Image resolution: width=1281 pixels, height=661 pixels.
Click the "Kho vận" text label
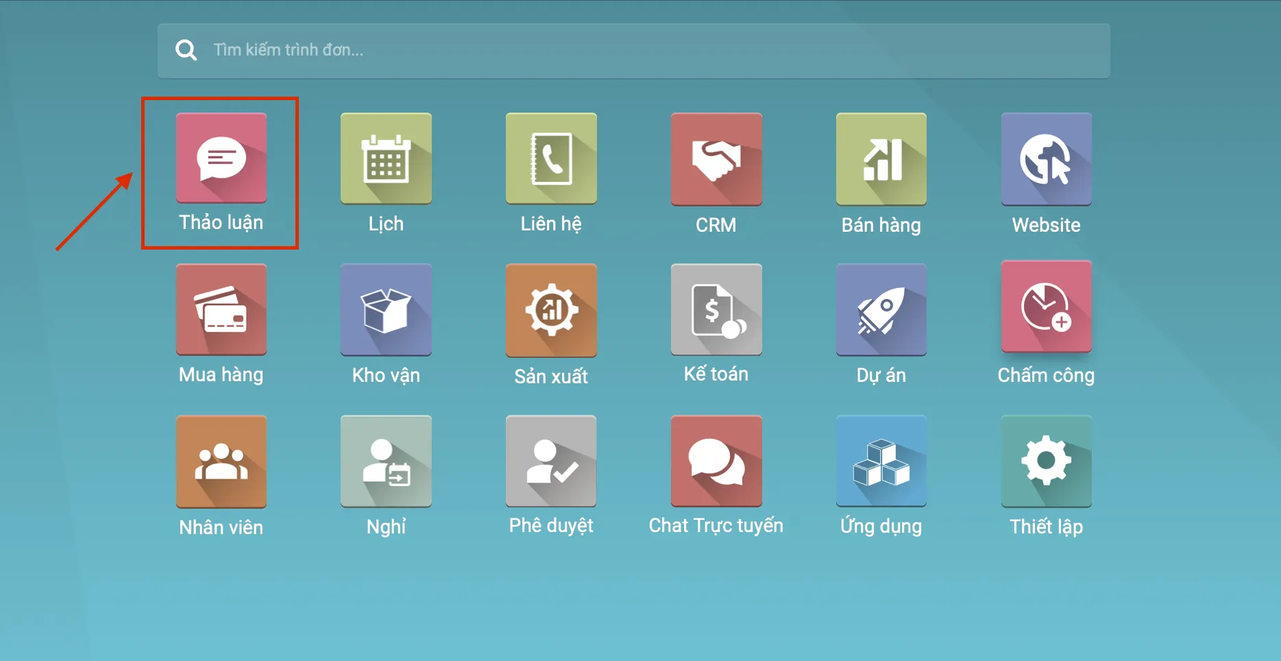(x=386, y=375)
